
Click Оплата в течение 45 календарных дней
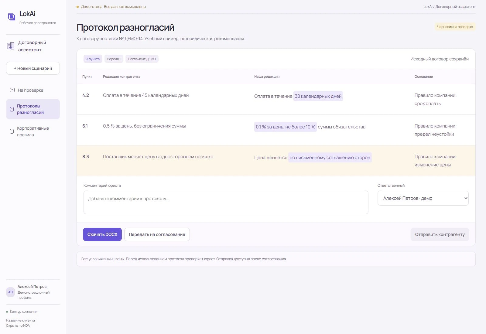[x=146, y=95]
